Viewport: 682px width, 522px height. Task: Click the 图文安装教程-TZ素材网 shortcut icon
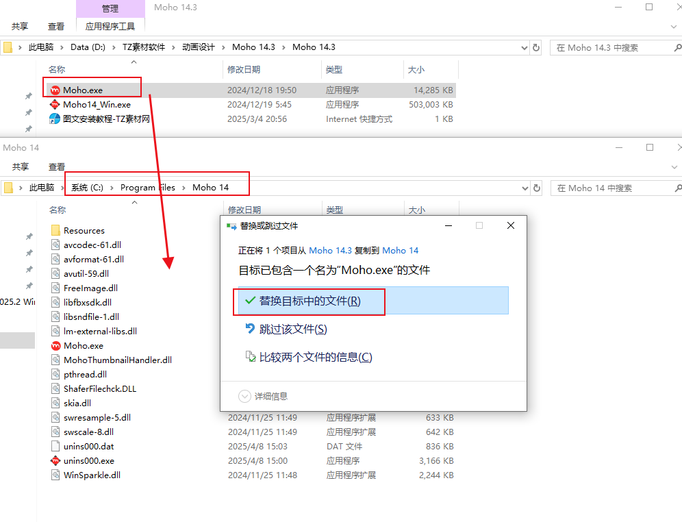(55, 119)
